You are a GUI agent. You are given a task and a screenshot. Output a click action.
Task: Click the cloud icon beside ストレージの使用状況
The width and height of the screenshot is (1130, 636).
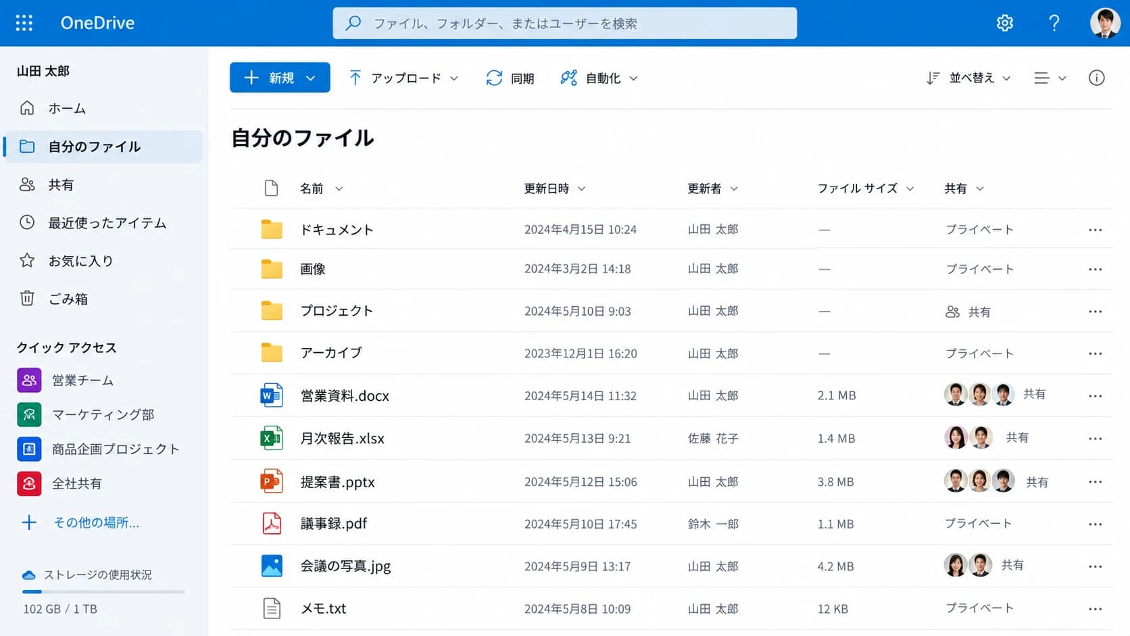pos(28,575)
